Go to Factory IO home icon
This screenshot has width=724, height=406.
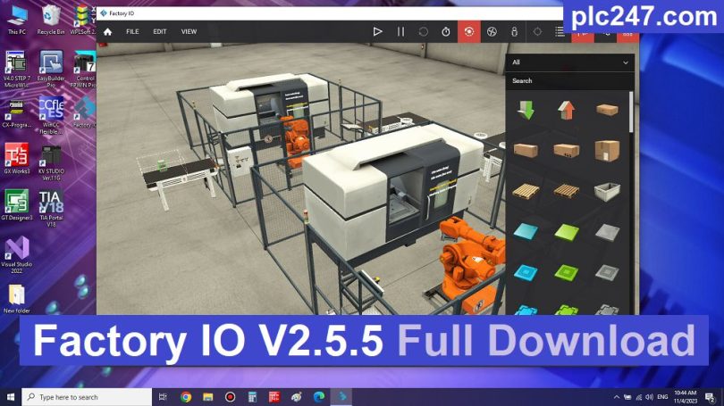click(107, 32)
